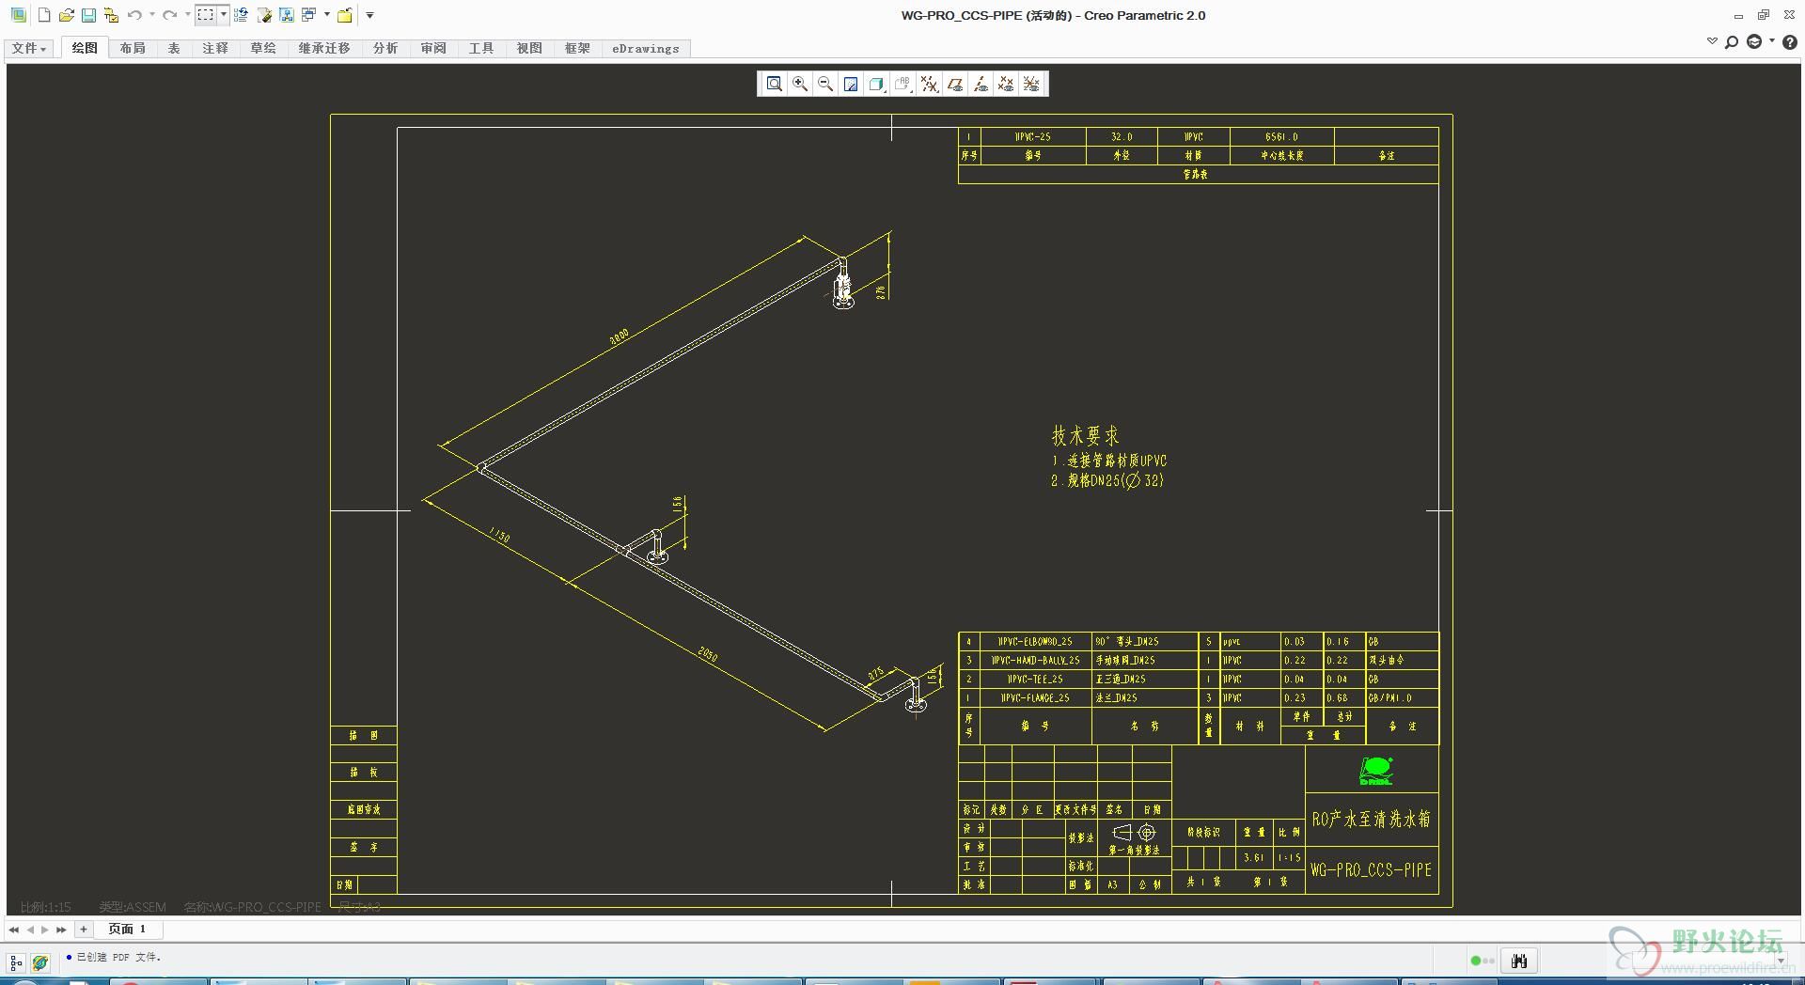Minimize the ribbon with the chevron icon
Screen dimensions: 1805x985
coord(1712,41)
